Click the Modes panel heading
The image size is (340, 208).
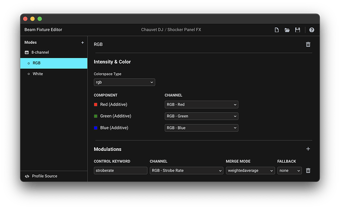31,42
